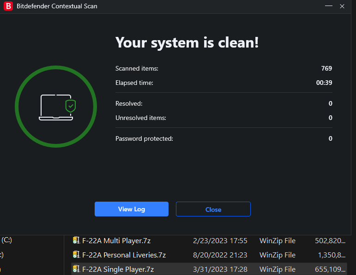Click the blue-outlined Close button
Image resolution: width=356 pixels, height=275 pixels.
tap(213, 209)
